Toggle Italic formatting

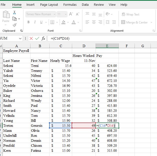pos(35,22)
